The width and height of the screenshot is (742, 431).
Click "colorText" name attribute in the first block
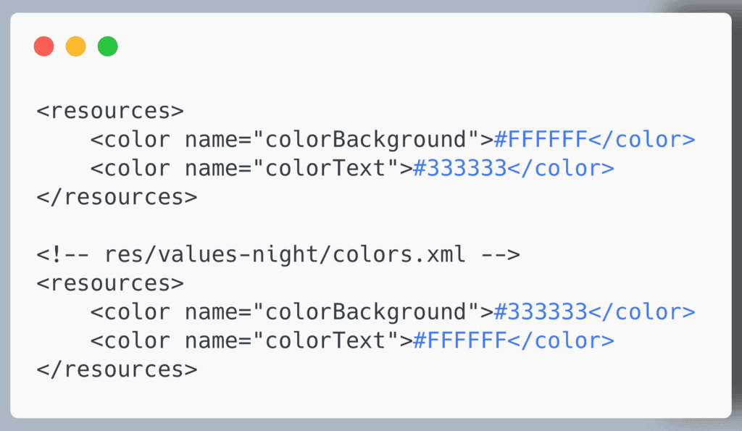pos(325,169)
